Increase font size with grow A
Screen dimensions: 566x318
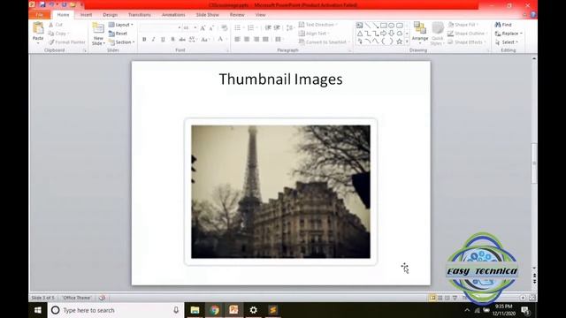pos(203,27)
